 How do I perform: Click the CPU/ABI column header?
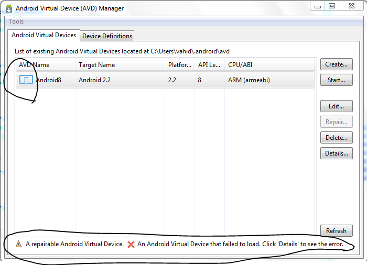(x=269, y=65)
